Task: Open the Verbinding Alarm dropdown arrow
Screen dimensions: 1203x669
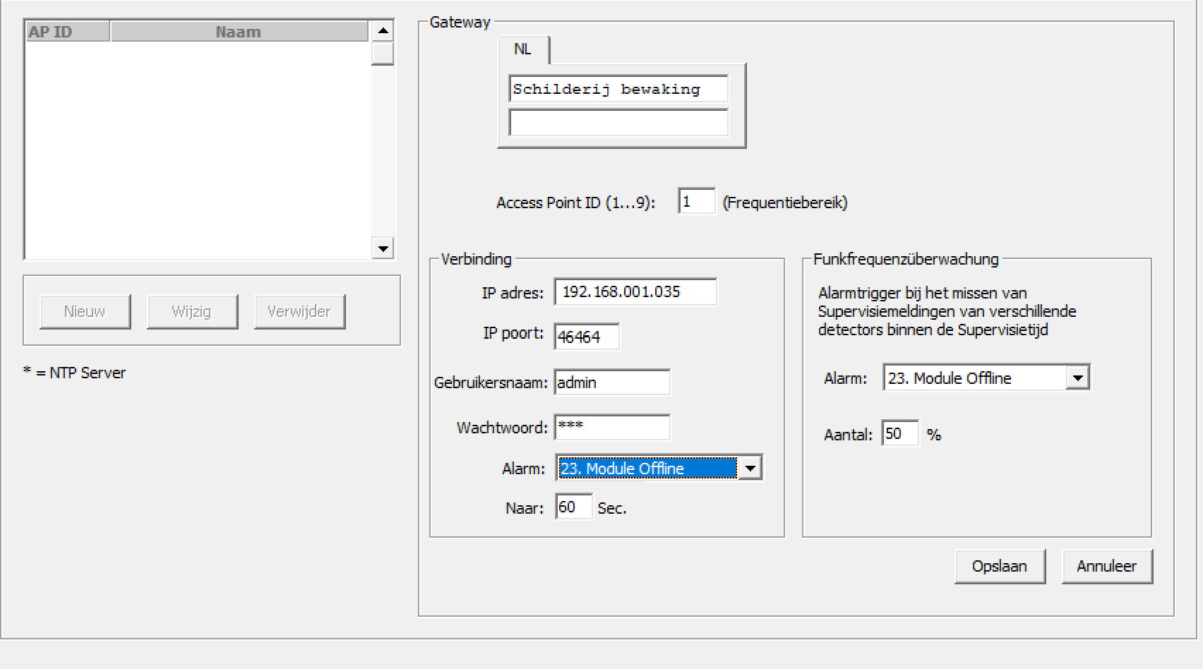Action: click(x=750, y=468)
